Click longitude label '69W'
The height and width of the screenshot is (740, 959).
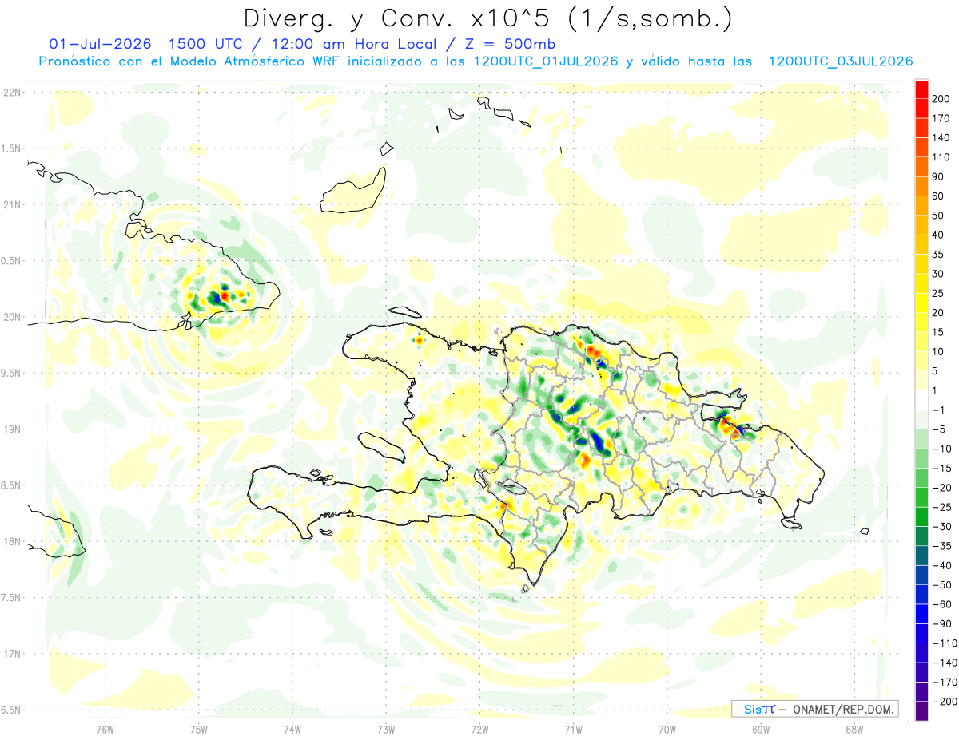[761, 728]
